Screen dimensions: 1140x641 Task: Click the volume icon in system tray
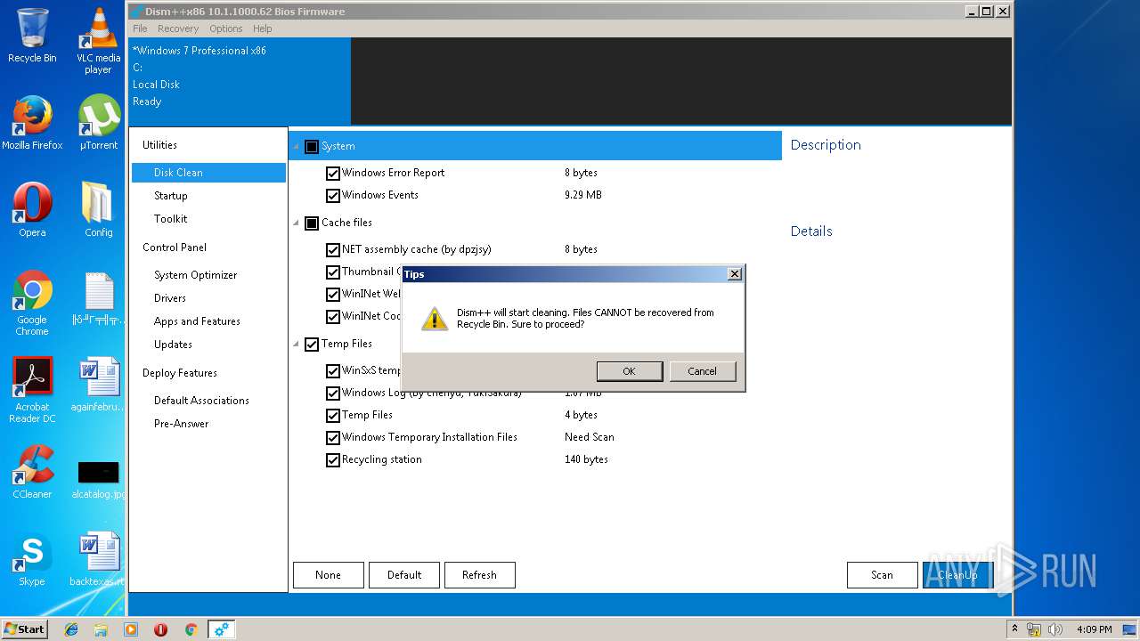[x=1054, y=629]
